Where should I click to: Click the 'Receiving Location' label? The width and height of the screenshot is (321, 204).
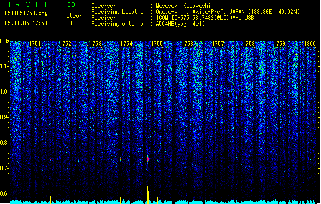(119, 12)
